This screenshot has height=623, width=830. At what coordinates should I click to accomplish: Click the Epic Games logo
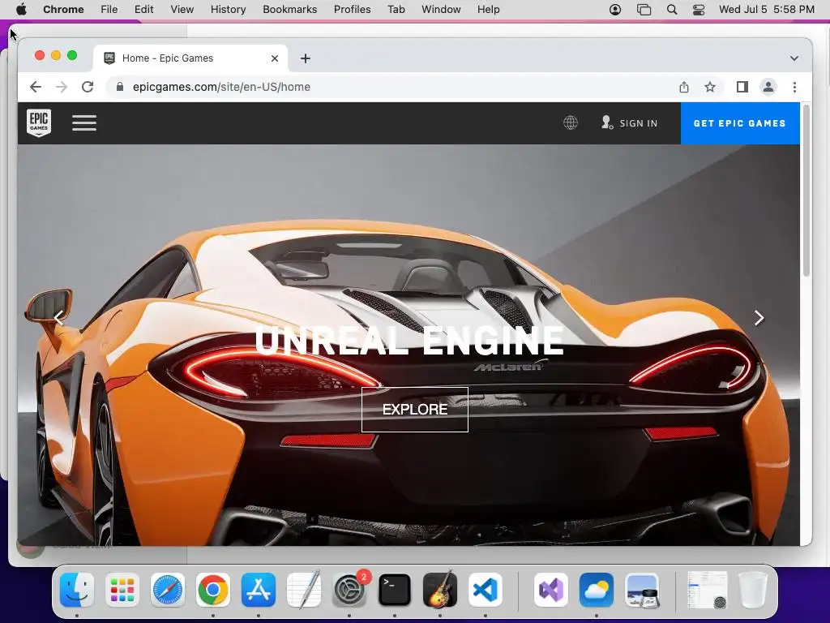(x=39, y=123)
